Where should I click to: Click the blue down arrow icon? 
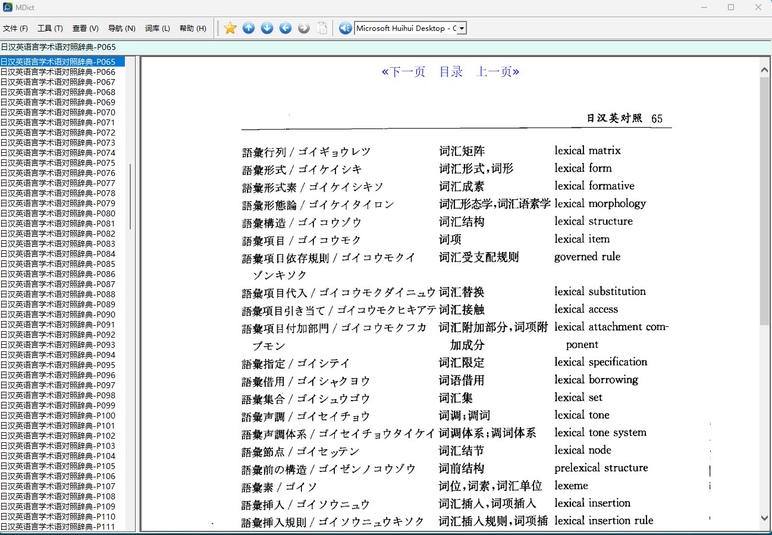coord(267,28)
